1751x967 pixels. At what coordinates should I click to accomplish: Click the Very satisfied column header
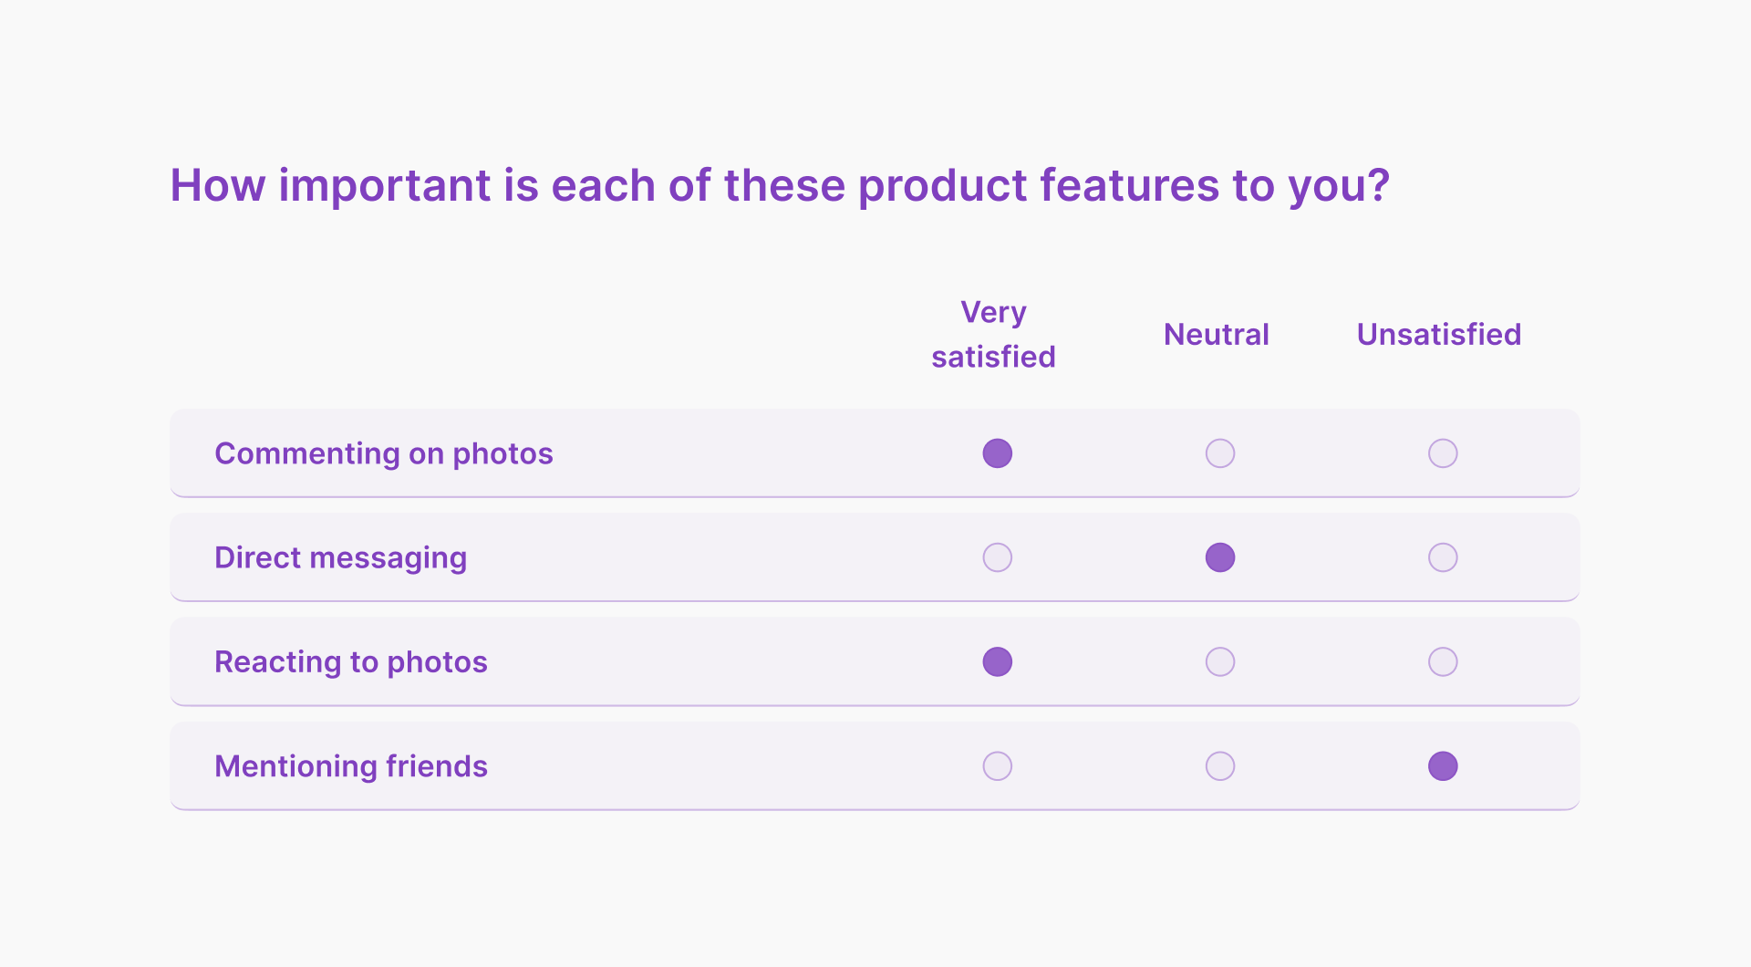[993, 334]
